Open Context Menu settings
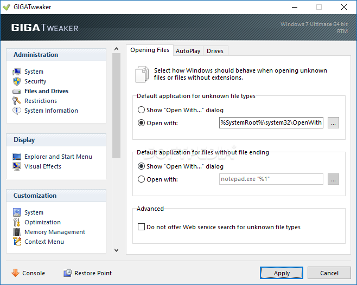The height and width of the screenshot is (285, 357). pyautogui.click(x=44, y=242)
